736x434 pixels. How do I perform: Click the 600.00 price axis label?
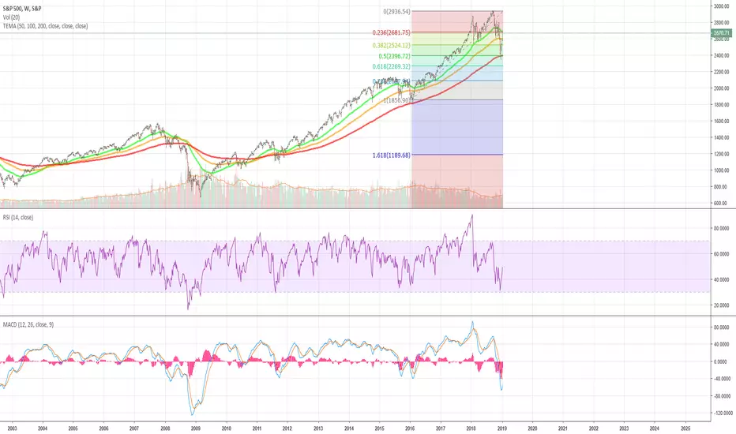coord(722,203)
